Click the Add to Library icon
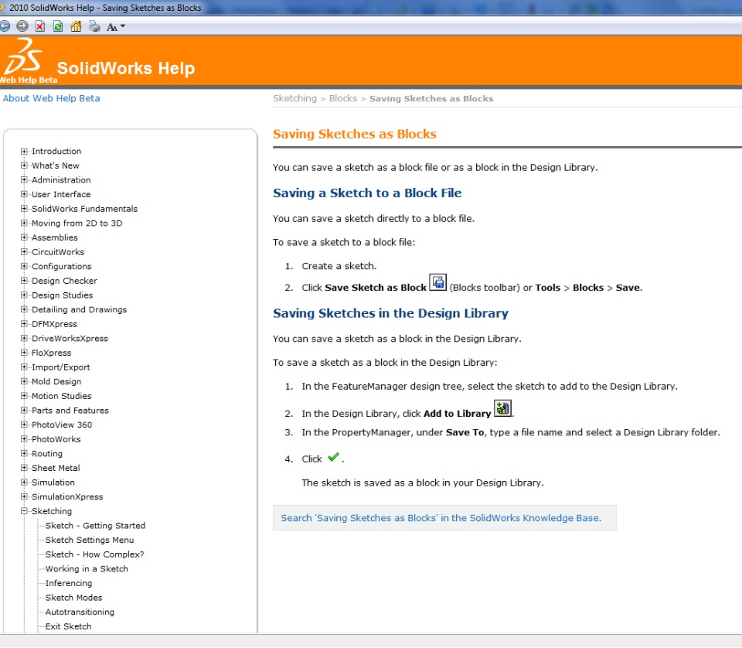This screenshot has height=648, width=742. (502, 408)
